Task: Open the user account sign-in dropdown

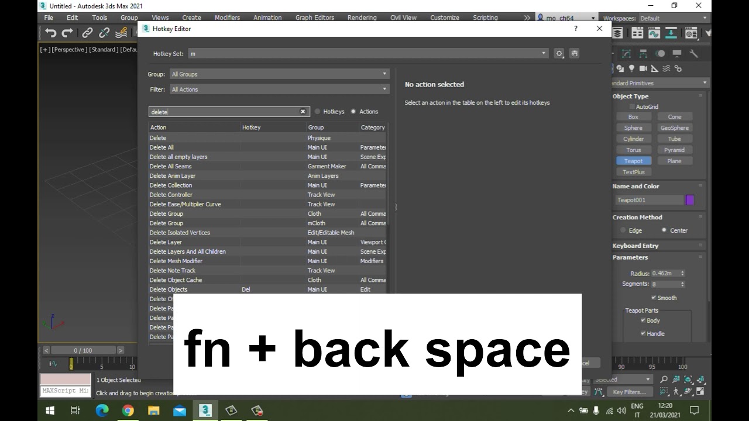Action: click(x=567, y=18)
